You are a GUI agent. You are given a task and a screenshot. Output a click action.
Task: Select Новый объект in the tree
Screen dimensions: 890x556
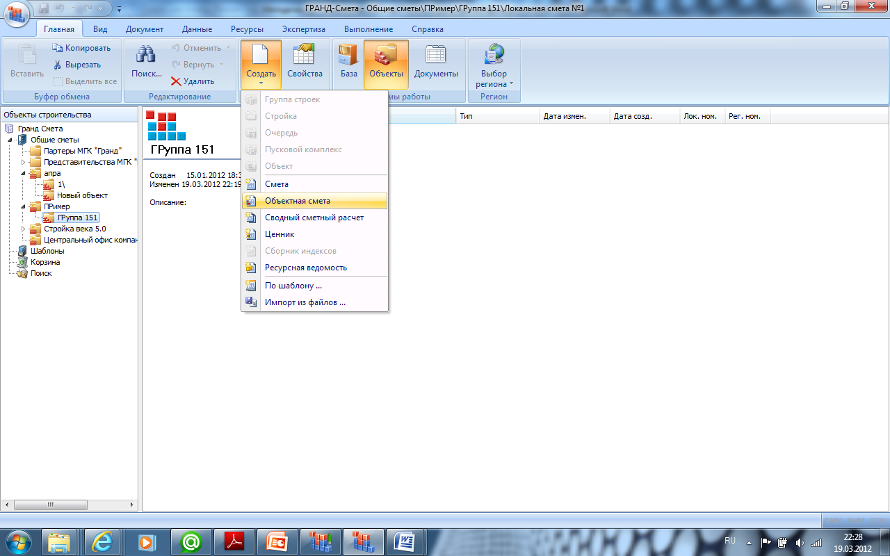(82, 195)
